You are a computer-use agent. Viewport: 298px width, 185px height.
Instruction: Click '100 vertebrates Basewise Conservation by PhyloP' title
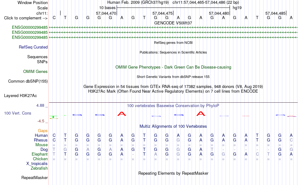(x=173, y=106)
